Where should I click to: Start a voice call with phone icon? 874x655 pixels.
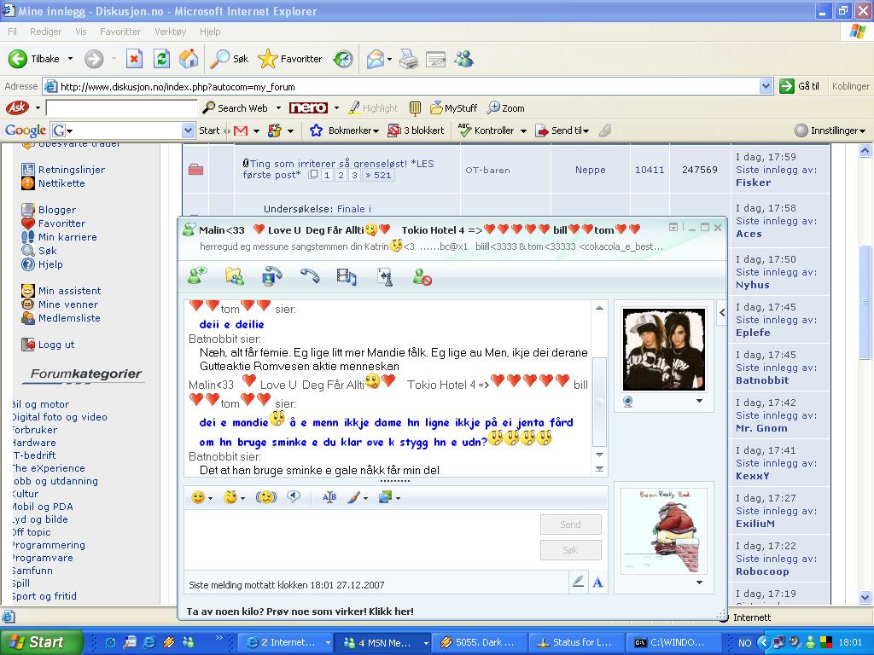click(x=309, y=275)
